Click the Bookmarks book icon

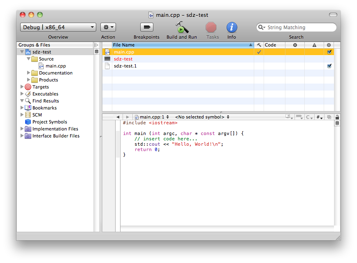coord(28,108)
